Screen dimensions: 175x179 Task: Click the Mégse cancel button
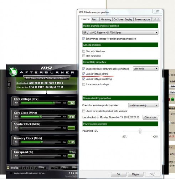[x=135, y=174]
